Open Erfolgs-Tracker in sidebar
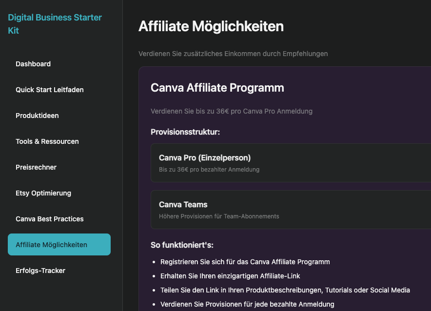431x311 pixels. coord(40,271)
